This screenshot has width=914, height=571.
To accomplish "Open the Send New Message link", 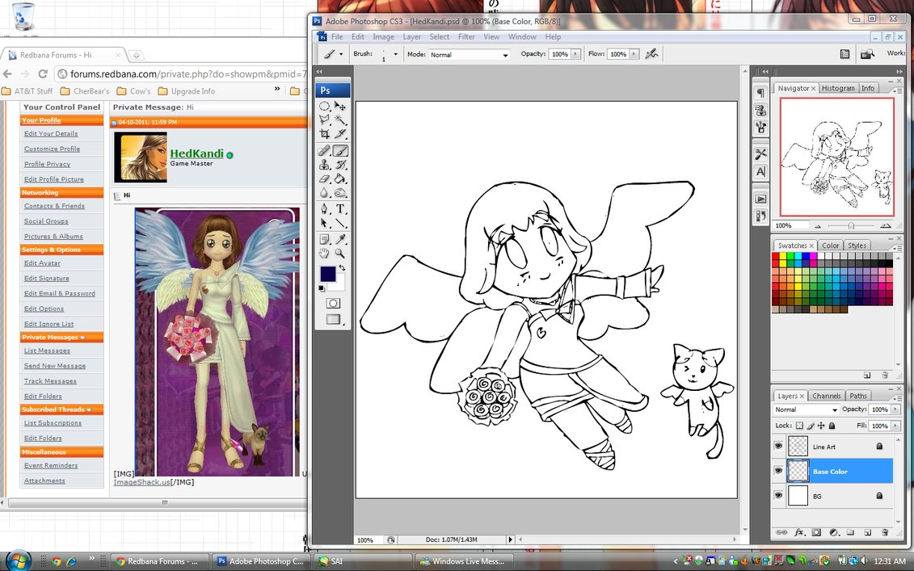I will (54, 366).
